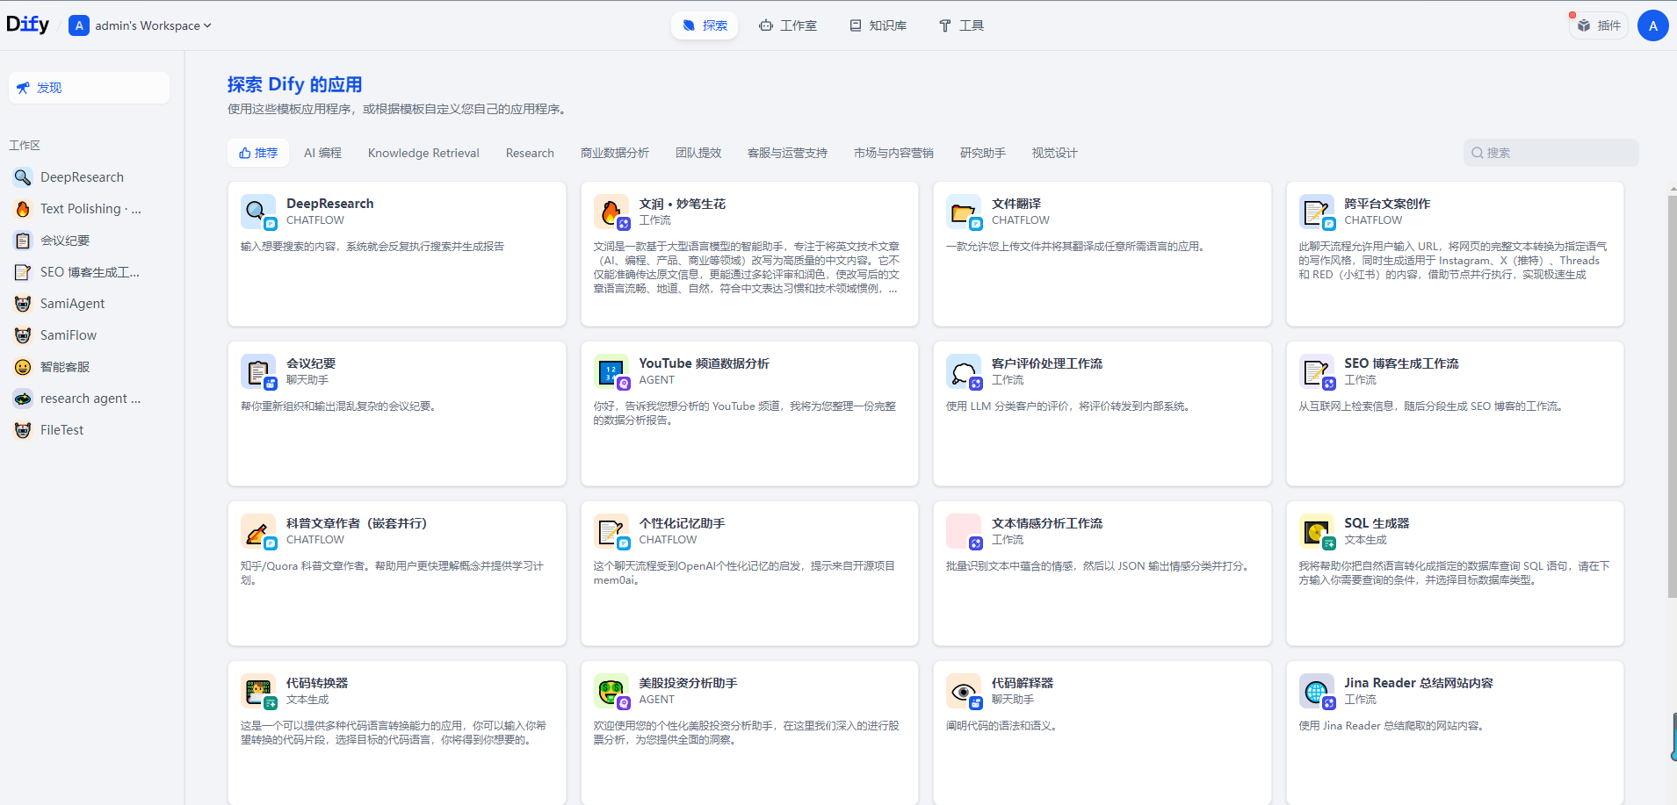Open the user avatar menu
Screen dimensions: 1677x805
click(x=1652, y=25)
